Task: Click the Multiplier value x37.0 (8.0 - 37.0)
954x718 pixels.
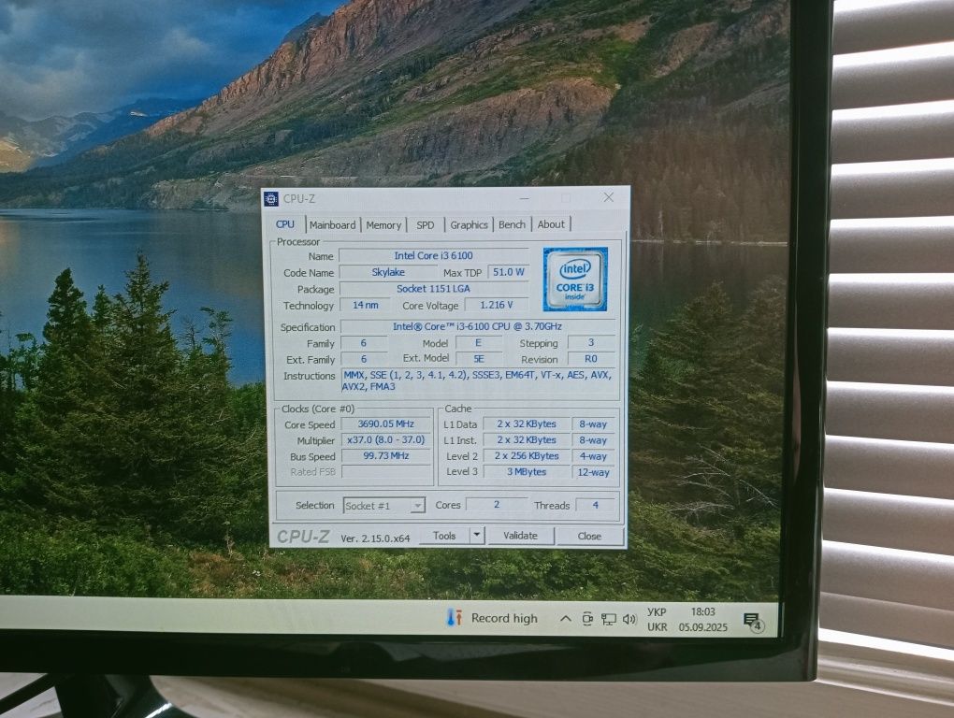Action: pyautogui.click(x=385, y=439)
